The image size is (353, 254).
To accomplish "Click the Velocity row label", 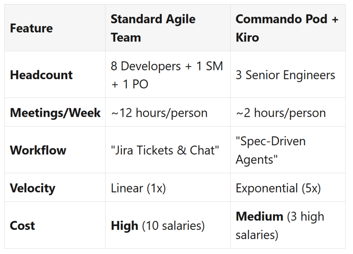I will pos(32,188).
